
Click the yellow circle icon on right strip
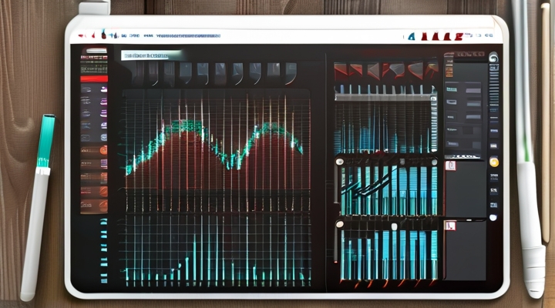(493, 162)
